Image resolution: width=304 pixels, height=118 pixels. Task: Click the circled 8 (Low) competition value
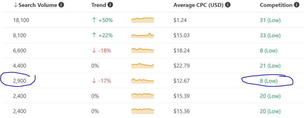click(x=269, y=81)
